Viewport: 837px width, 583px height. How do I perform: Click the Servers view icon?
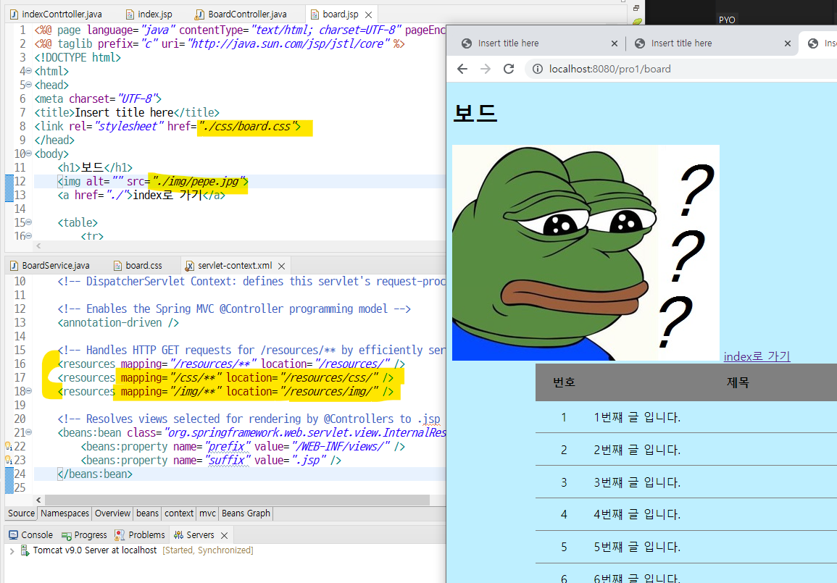pyautogui.click(x=179, y=535)
